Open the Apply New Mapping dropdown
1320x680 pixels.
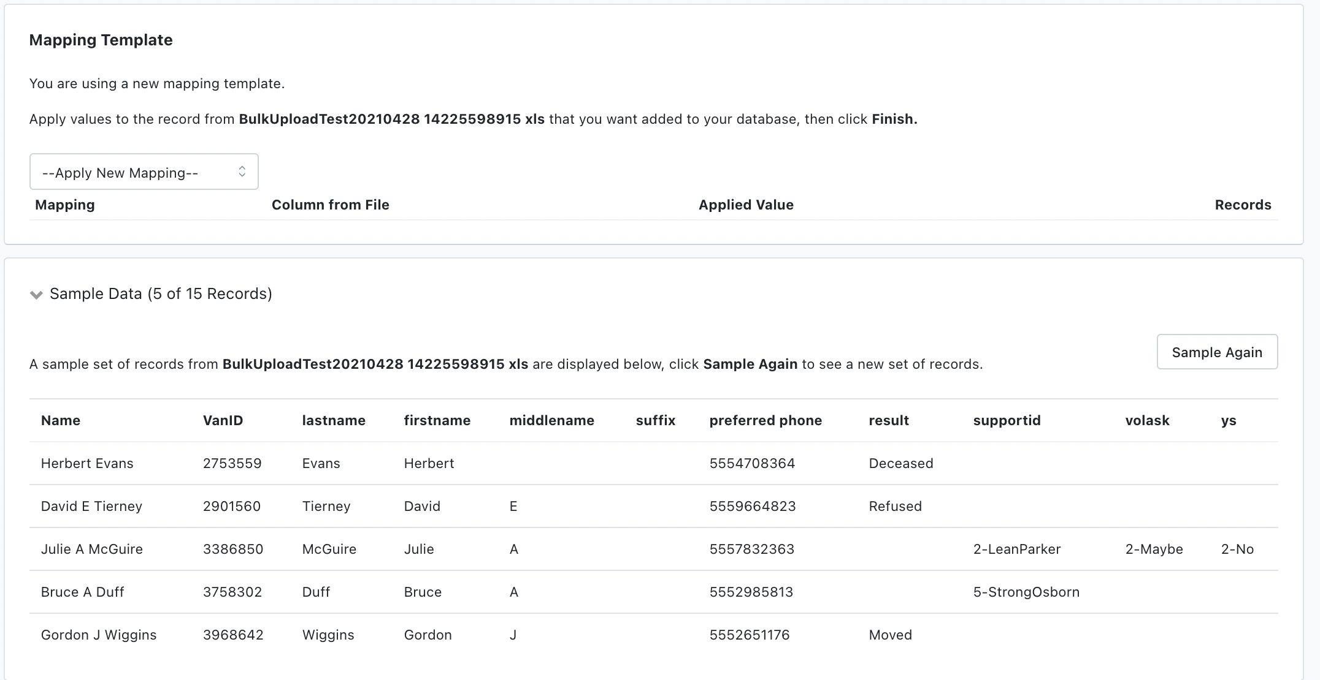(x=144, y=172)
